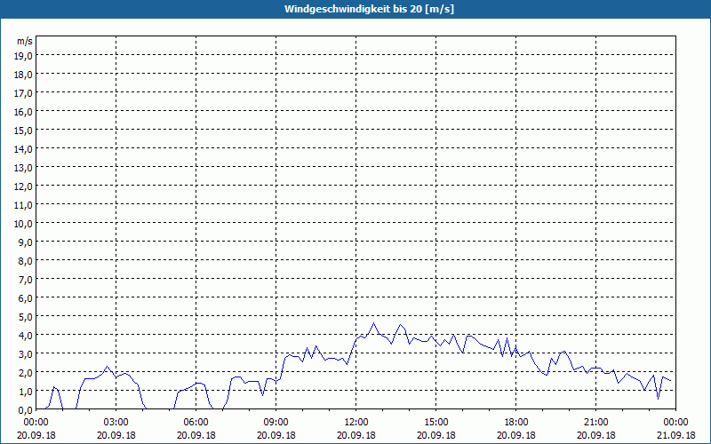Select the "18,0" y-axis value
The width and height of the screenshot is (711, 444).
click(x=24, y=75)
